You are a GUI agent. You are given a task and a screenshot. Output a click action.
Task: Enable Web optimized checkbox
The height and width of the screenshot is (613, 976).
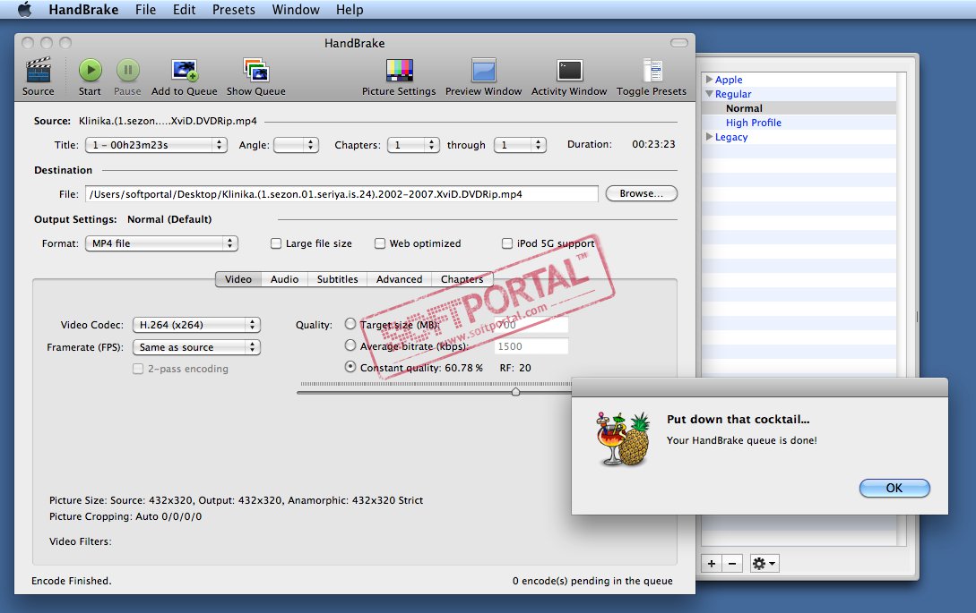pyautogui.click(x=380, y=243)
